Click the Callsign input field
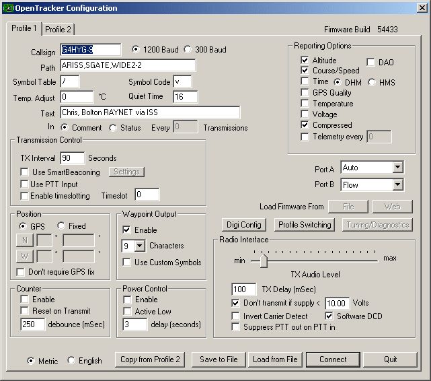The height and width of the screenshot is (381, 431). pos(90,50)
